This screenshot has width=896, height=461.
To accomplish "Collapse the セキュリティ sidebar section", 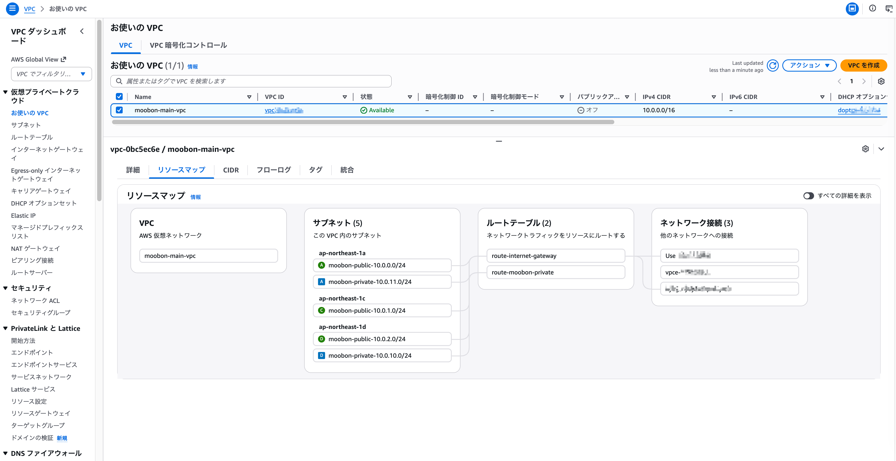I will (x=6, y=288).
